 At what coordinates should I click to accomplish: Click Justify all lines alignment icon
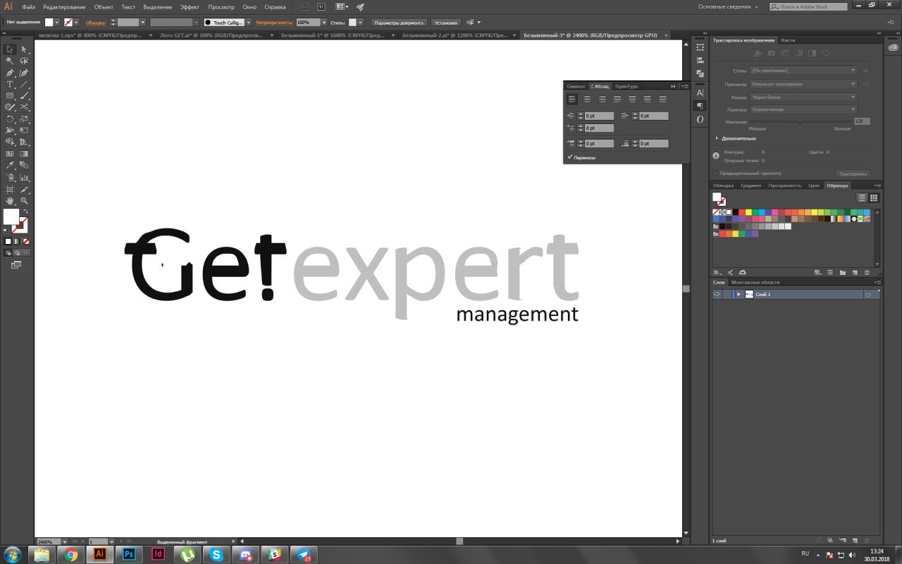click(x=662, y=99)
